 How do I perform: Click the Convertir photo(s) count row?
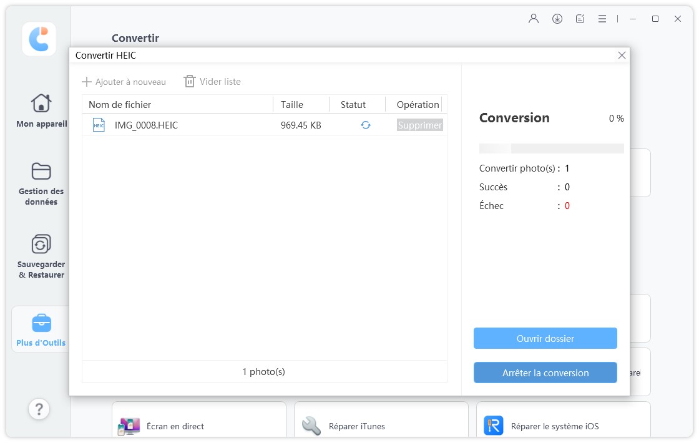[x=524, y=168]
